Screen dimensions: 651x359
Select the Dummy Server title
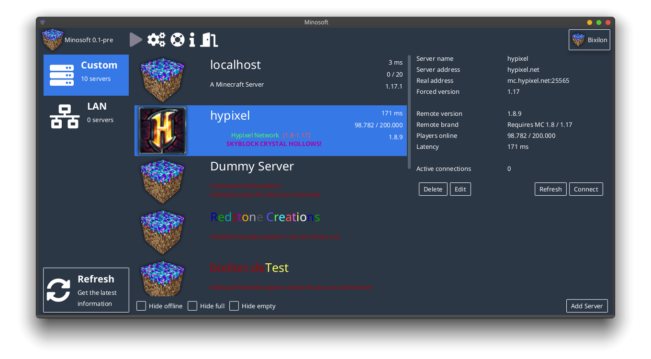click(x=252, y=167)
